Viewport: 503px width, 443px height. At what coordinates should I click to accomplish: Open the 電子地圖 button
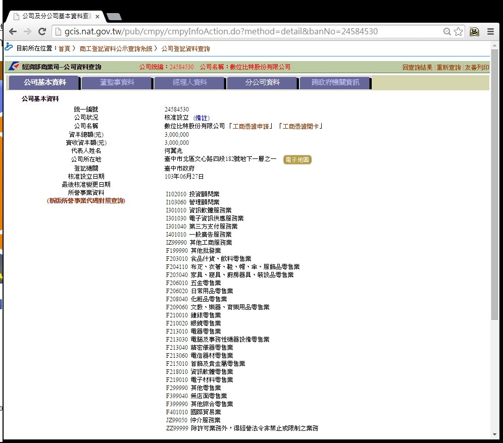pos(297,159)
